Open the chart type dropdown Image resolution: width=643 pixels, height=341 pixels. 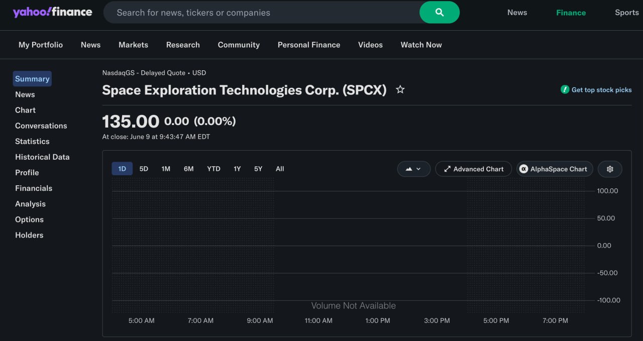click(413, 169)
